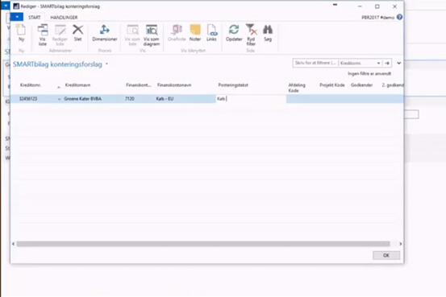Switch to the START ribbon tab
Screen dimensions: 446x297
pos(35,18)
